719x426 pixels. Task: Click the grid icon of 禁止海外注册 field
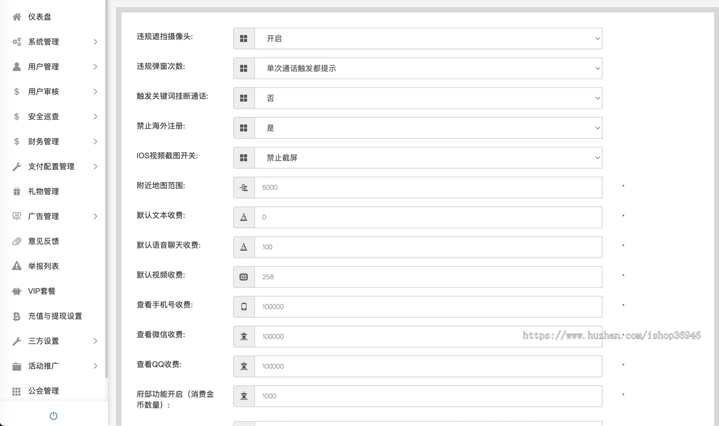click(x=244, y=128)
